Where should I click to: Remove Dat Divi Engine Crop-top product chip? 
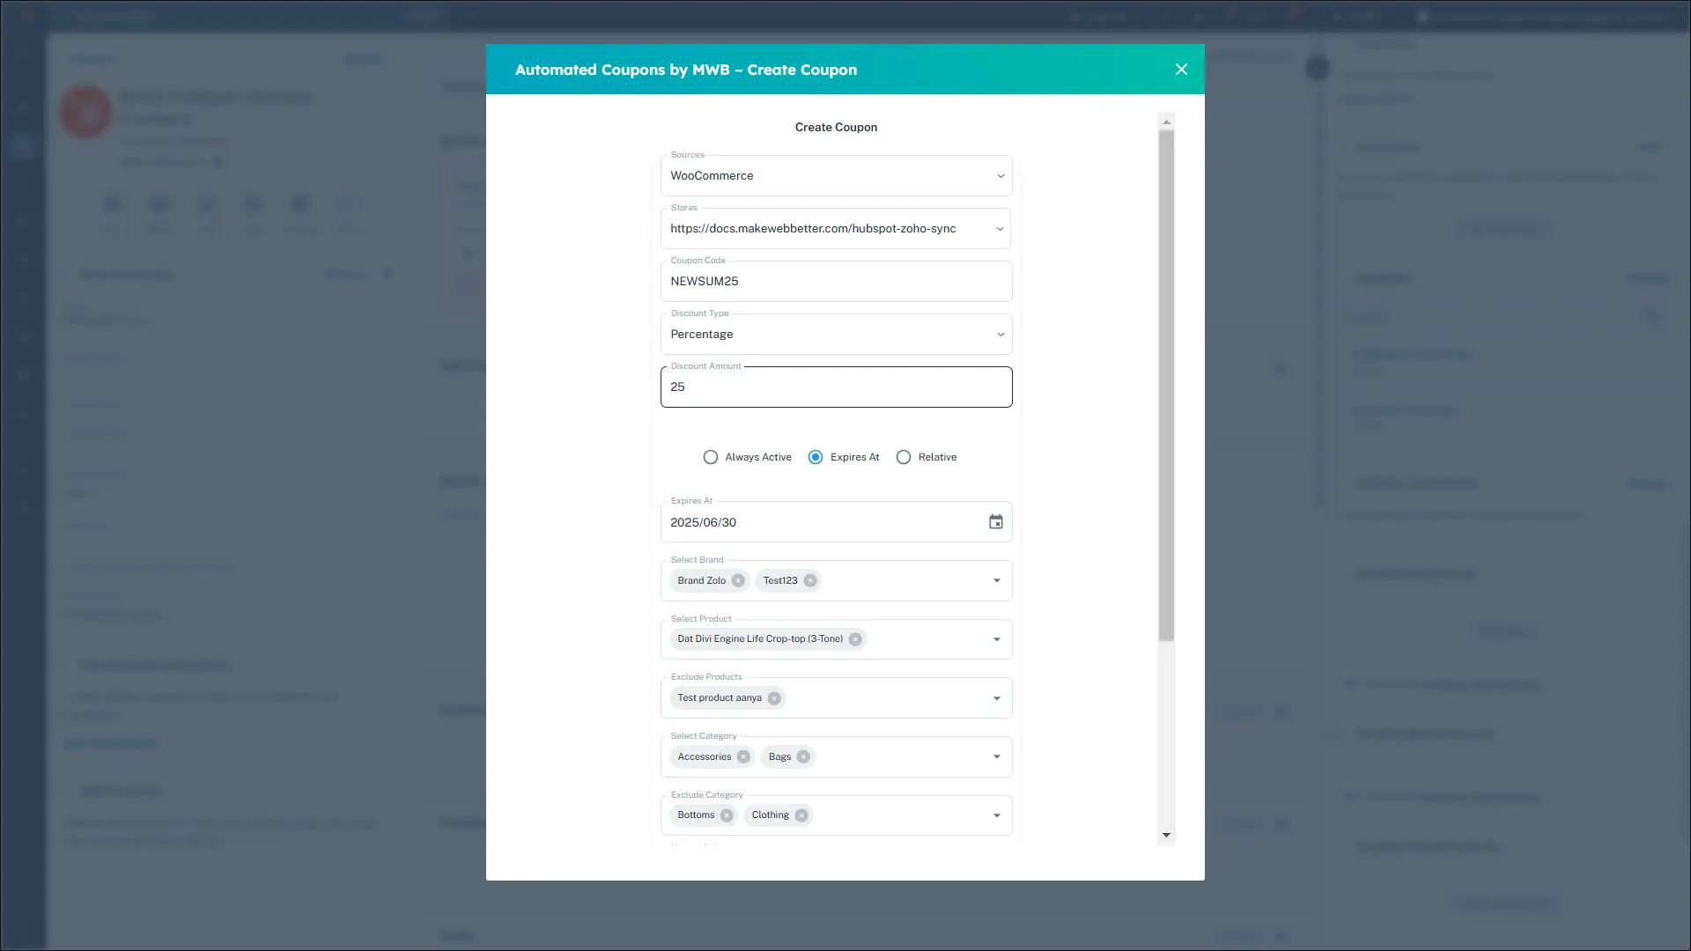[855, 639]
